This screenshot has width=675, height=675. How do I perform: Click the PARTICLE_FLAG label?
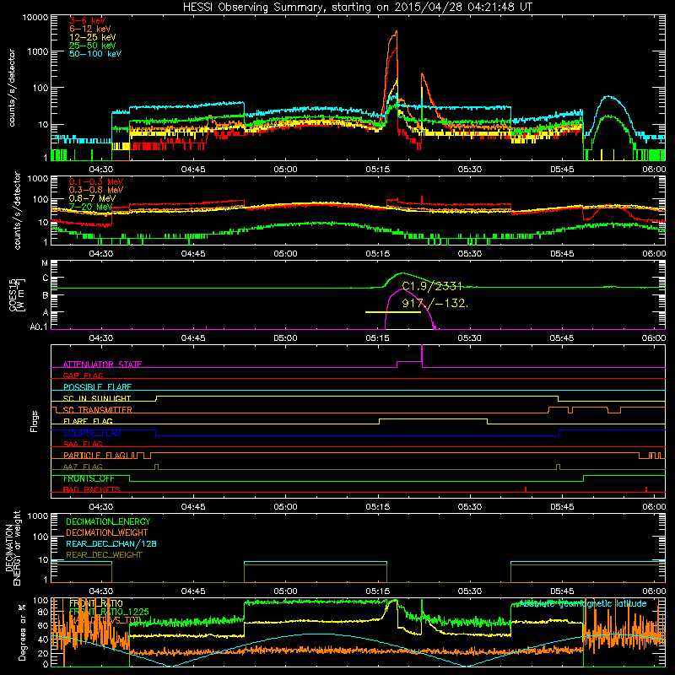point(94,456)
